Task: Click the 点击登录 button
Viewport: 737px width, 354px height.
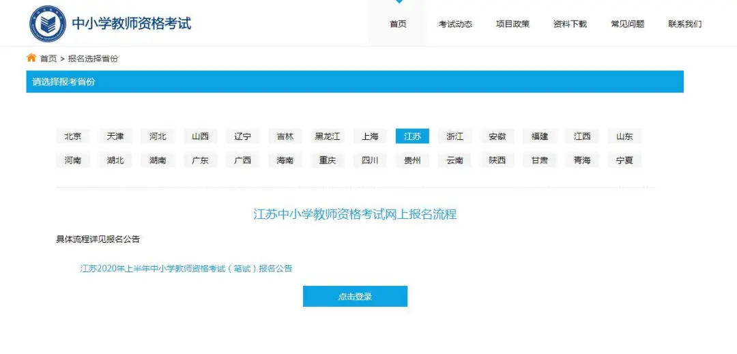Action: (355, 296)
